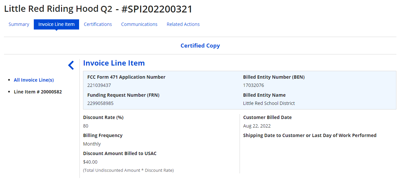Click billed entity number 17032076
402x179 pixels.
point(253,85)
